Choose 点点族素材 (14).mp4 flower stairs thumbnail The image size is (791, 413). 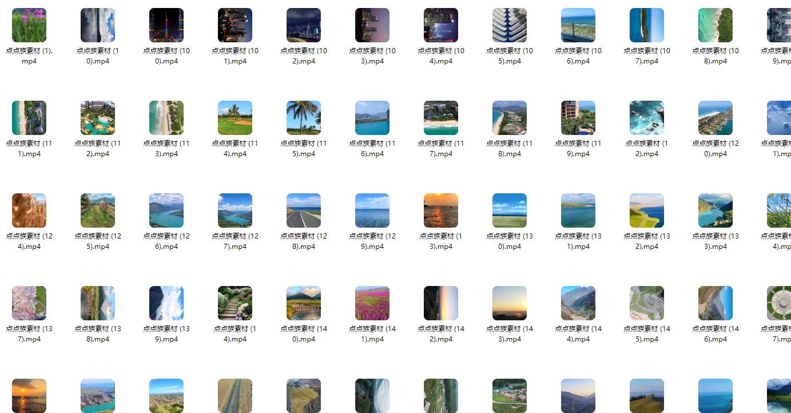coord(235,303)
